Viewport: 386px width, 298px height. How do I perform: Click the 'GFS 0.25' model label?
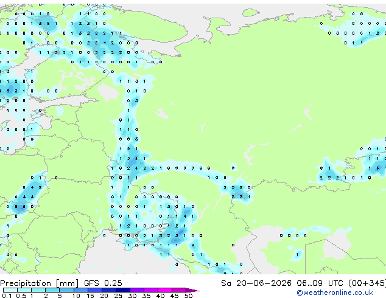point(103,283)
